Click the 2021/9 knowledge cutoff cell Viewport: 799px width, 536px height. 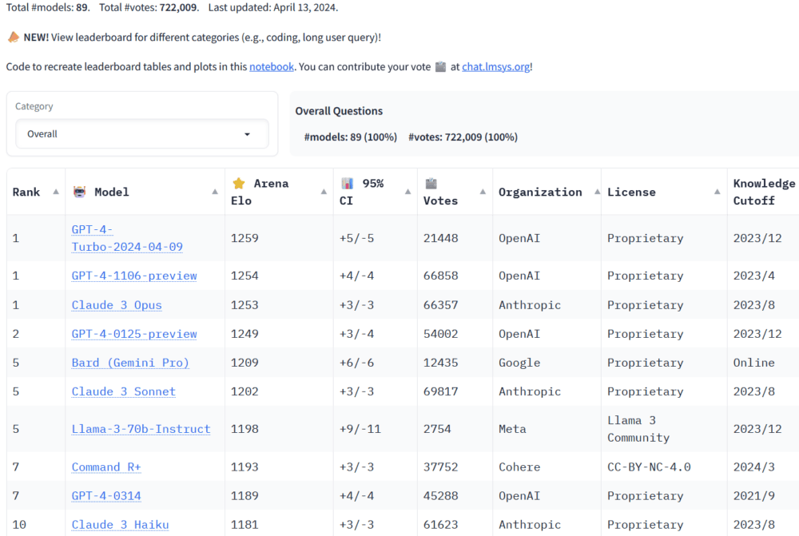pos(753,496)
